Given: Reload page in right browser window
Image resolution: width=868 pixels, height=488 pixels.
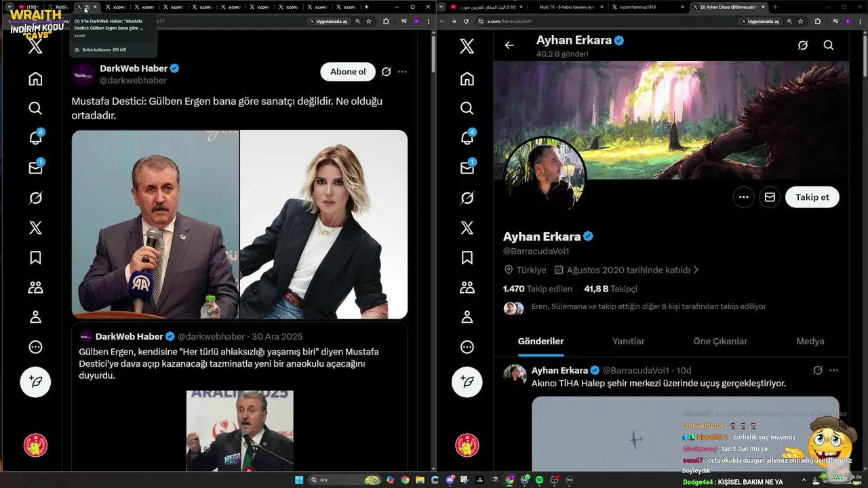Looking at the screenshot, I should pyautogui.click(x=466, y=21).
